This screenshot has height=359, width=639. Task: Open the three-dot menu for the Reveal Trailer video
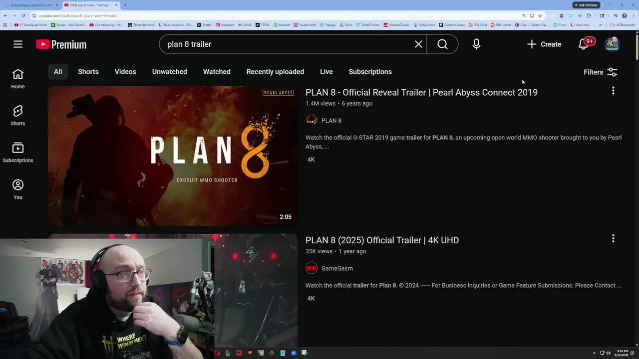point(613,91)
